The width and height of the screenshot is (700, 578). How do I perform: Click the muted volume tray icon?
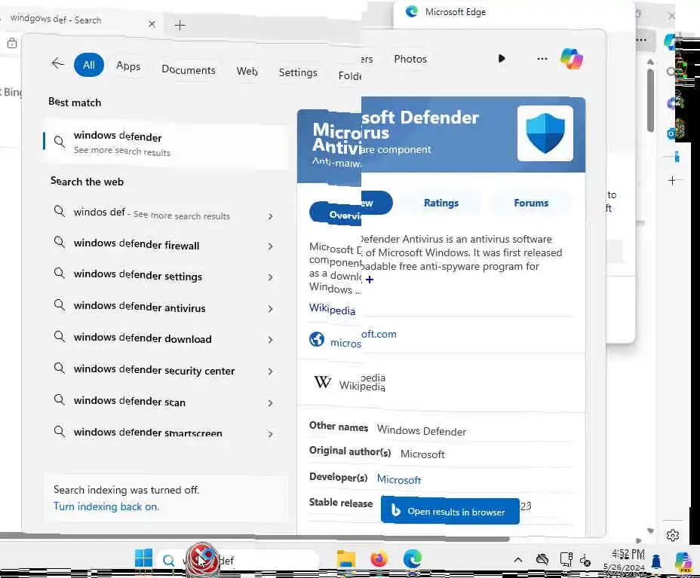point(585,561)
